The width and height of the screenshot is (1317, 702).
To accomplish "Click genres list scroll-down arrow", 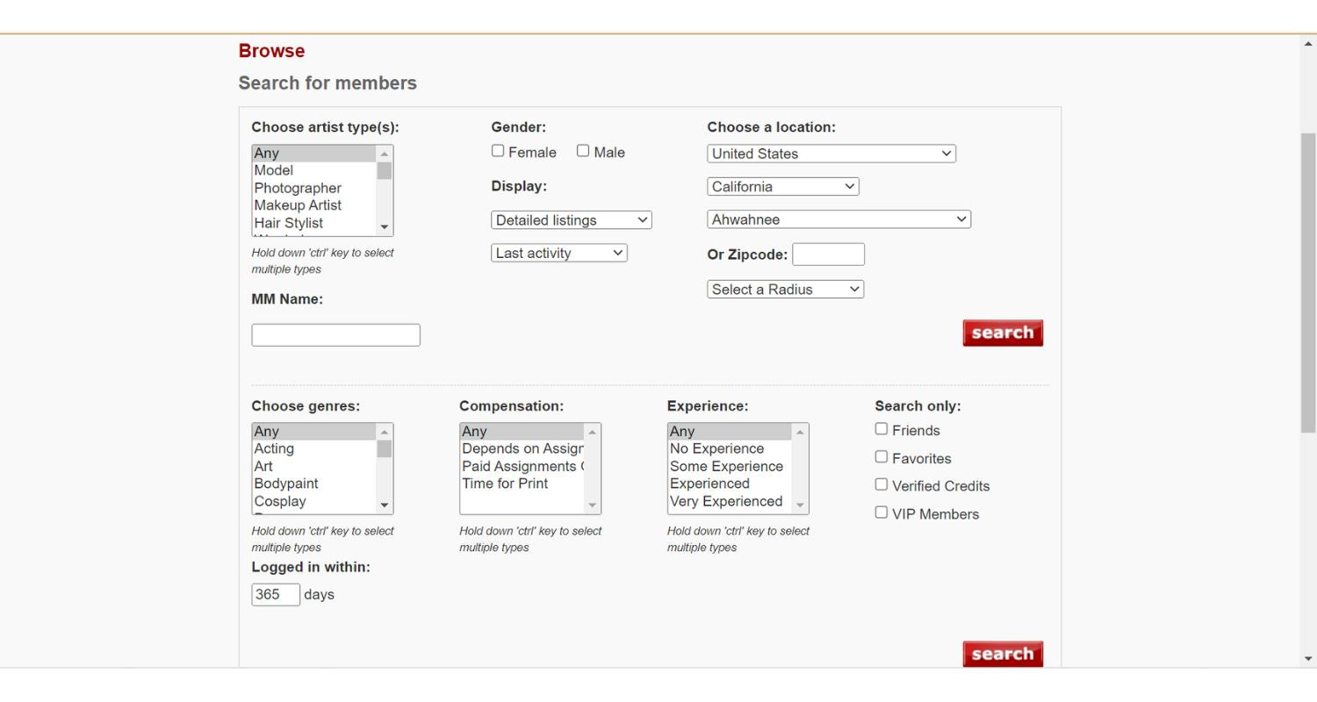I will point(385,505).
